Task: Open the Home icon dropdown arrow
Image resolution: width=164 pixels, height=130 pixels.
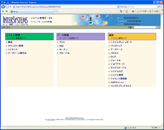Action: 124,11
